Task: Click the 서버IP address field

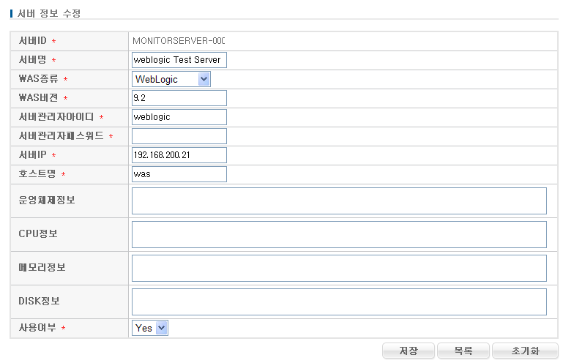Action: (179, 155)
